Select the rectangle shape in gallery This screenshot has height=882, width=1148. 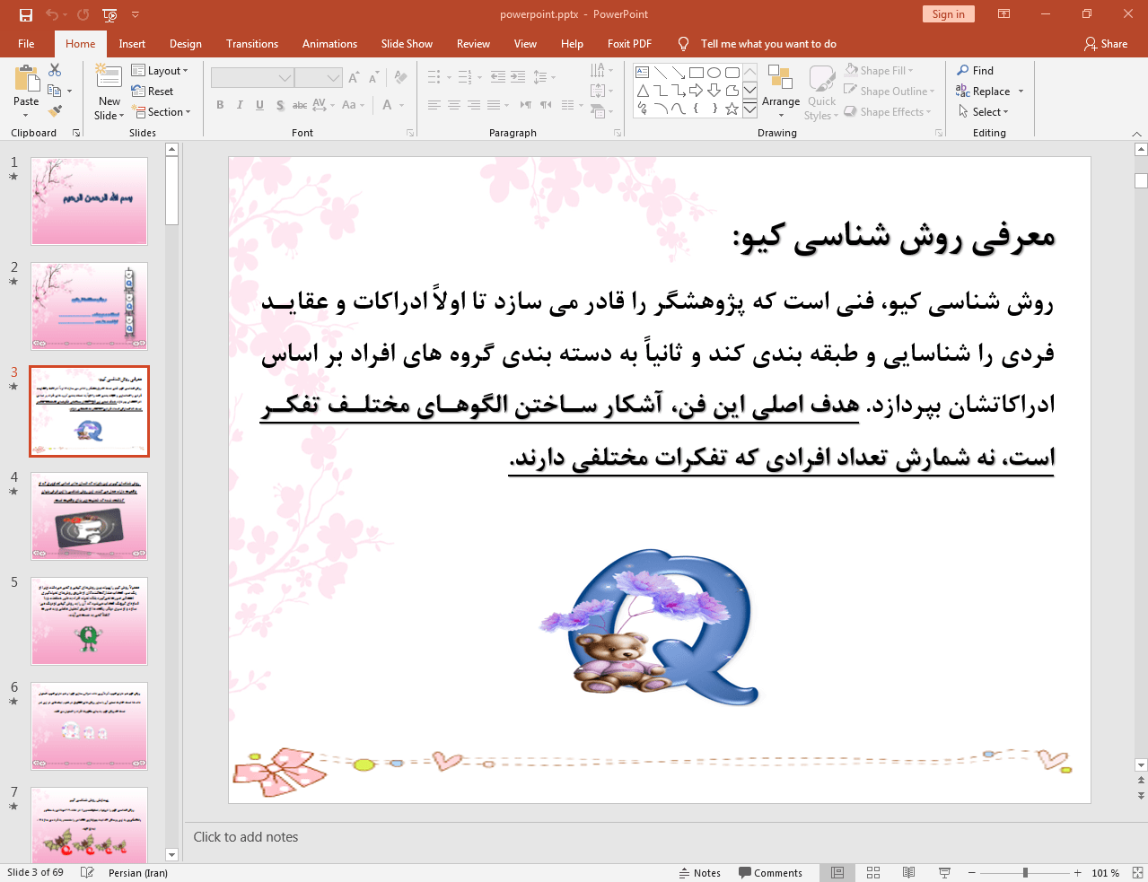[x=697, y=73]
